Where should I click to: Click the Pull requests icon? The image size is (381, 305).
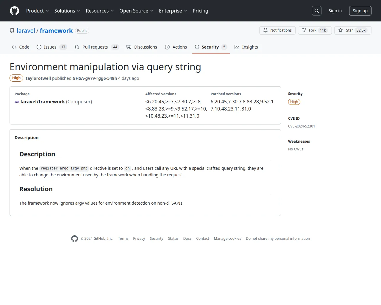pos(77,47)
